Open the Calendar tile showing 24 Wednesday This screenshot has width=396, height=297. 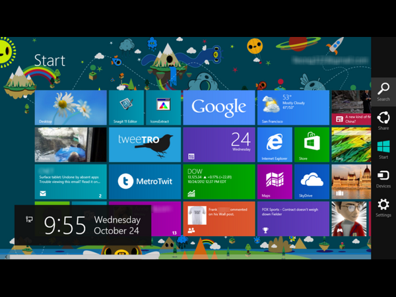click(x=219, y=145)
